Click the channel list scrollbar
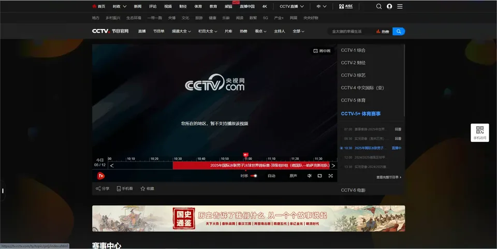497x249 pixels. click(x=404, y=80)
